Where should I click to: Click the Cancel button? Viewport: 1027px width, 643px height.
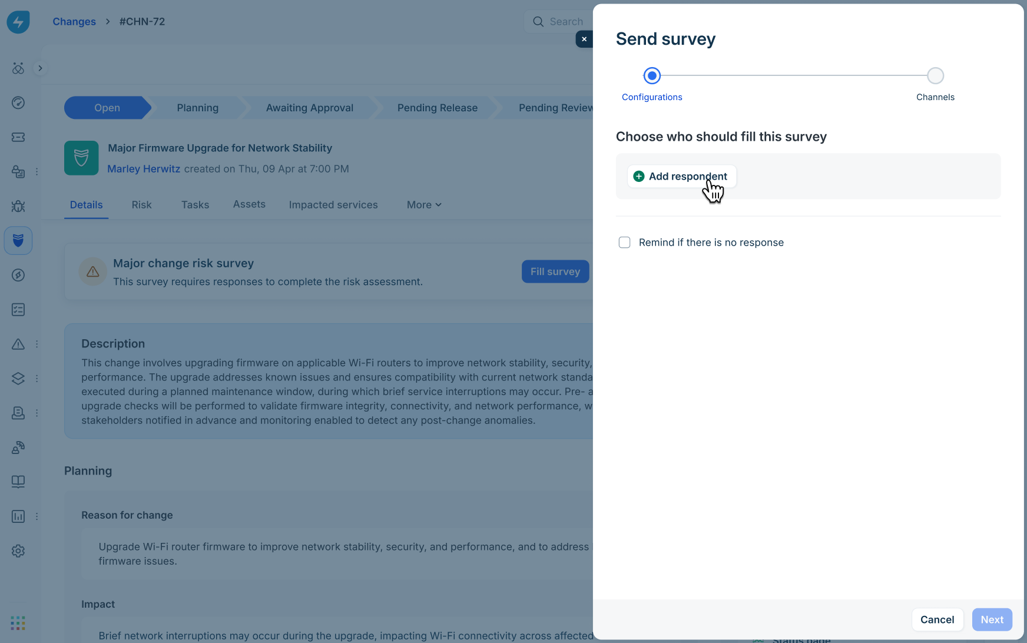(937, 619)
